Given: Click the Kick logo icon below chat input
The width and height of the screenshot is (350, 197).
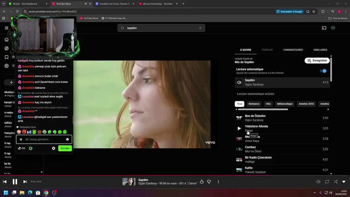Looking at the screenshot, I should pos(31,148).
